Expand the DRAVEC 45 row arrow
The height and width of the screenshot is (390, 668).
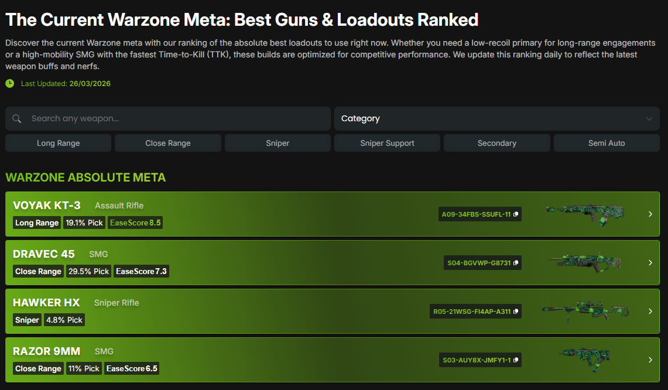(650, 263)
